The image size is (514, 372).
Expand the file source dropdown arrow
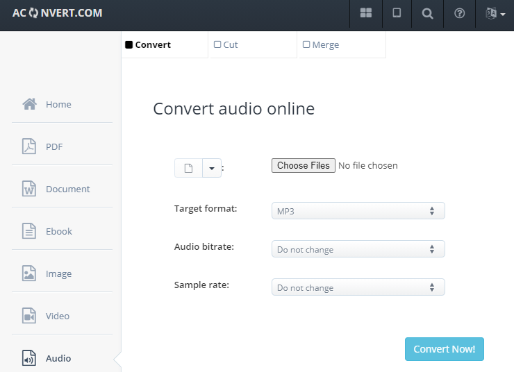(x=212, y=168)
